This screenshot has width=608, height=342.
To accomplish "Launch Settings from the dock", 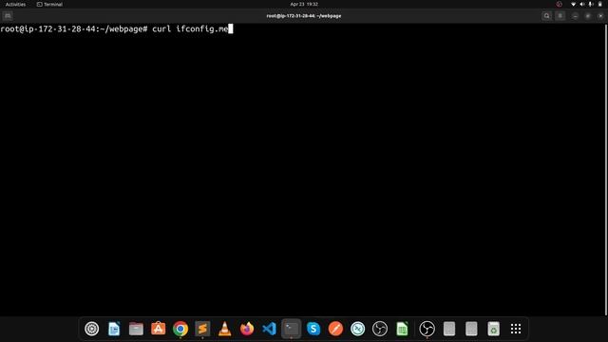I will pyautogui.click(x=92, y=329).
